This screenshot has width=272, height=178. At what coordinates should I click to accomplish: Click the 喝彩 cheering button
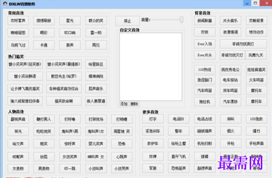(44, 32)
